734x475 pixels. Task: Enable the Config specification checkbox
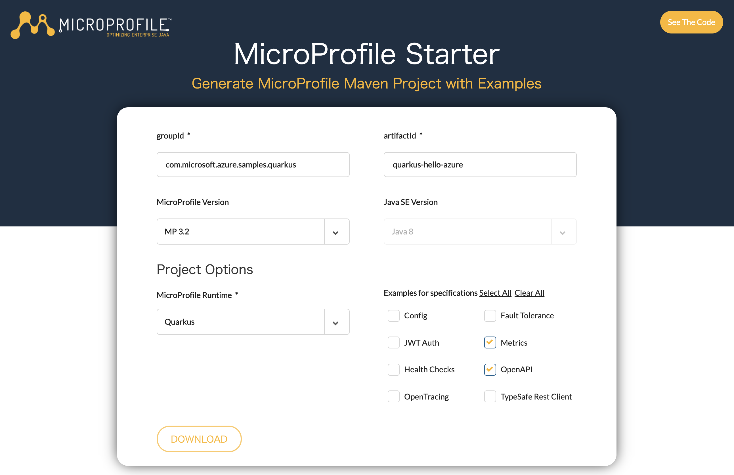(x=393, y=316)
